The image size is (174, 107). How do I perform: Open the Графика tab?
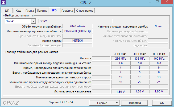tap(67, 11)
